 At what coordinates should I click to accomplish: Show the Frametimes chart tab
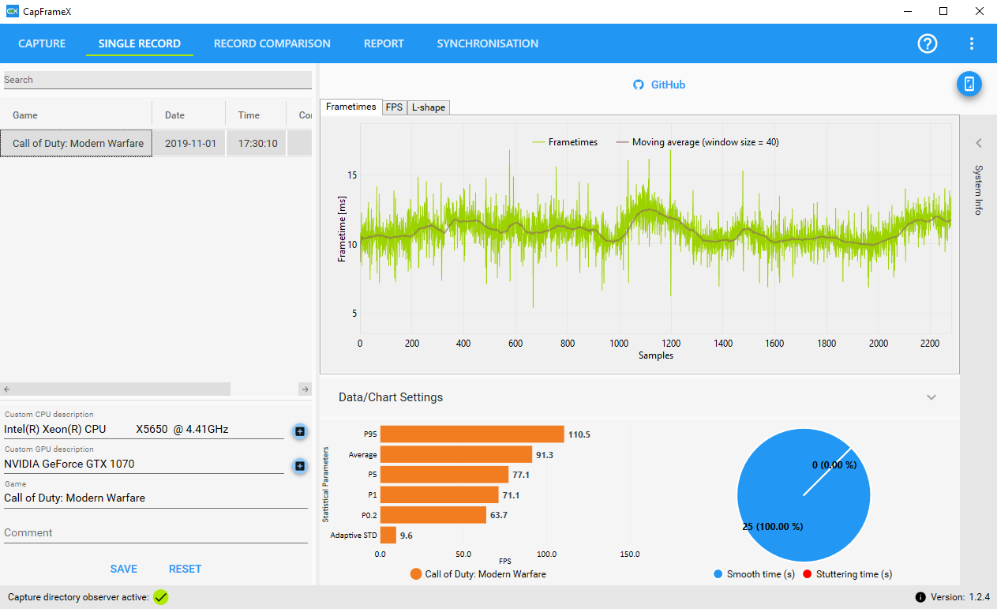coord(351,107)
